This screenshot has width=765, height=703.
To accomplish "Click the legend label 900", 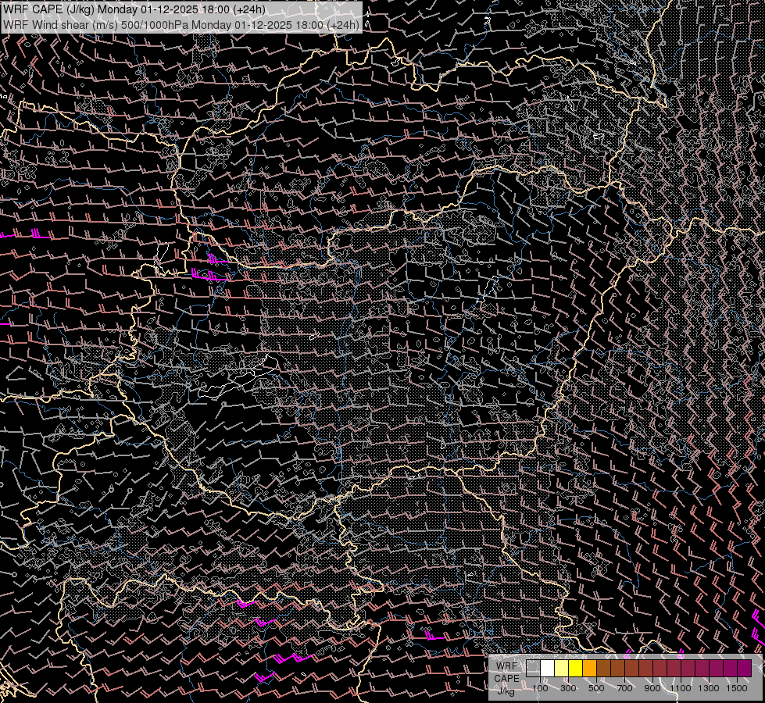I will tap(652, 688).
